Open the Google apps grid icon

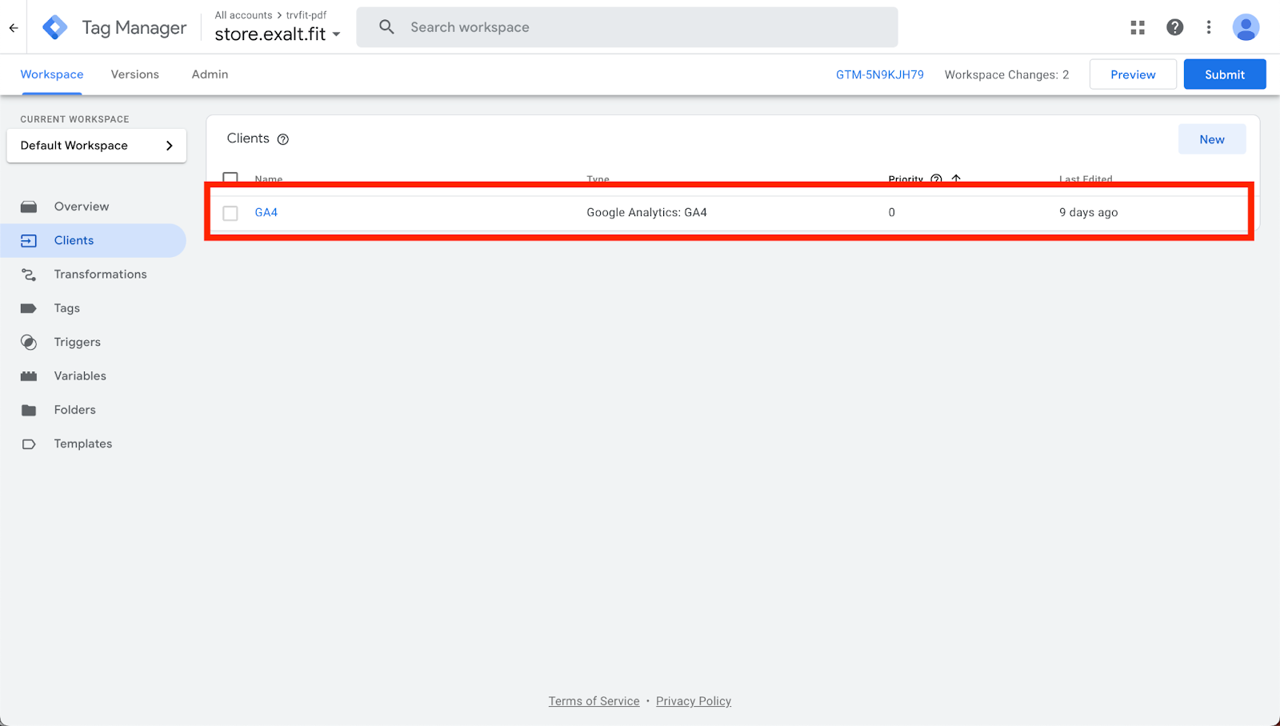[x=1138, y=27]
